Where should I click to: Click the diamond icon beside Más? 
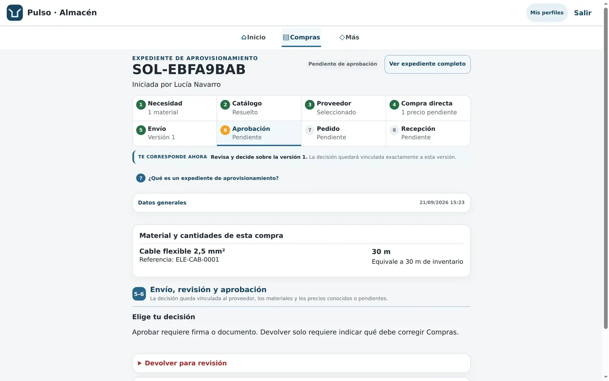342,37
